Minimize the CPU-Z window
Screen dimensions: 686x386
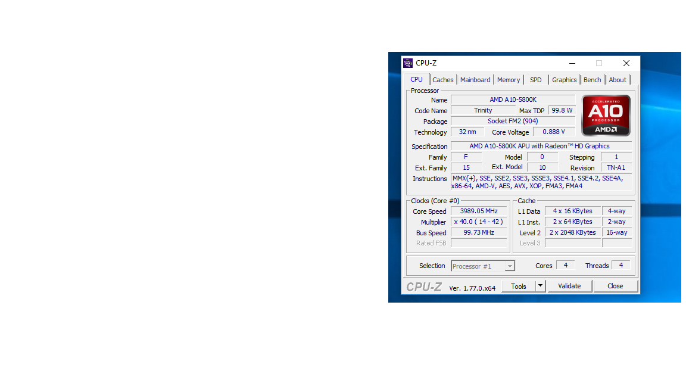[x=572, y=64]
